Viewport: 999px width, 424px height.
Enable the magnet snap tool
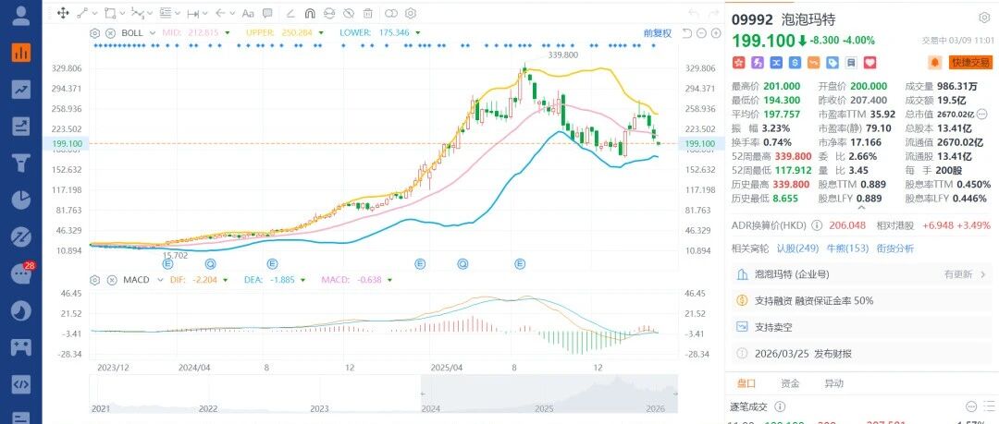[x=310, y=13]
